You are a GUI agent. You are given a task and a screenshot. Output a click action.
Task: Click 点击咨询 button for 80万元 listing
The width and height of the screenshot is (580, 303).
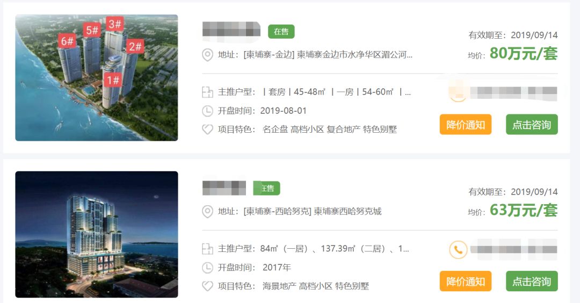click(532, 125)
